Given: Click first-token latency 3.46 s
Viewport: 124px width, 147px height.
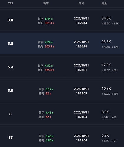Looking at the screenshot, I should click(x=49, y=136).
